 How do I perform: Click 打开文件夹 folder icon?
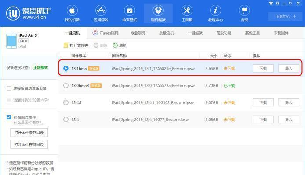coord(66,45)
